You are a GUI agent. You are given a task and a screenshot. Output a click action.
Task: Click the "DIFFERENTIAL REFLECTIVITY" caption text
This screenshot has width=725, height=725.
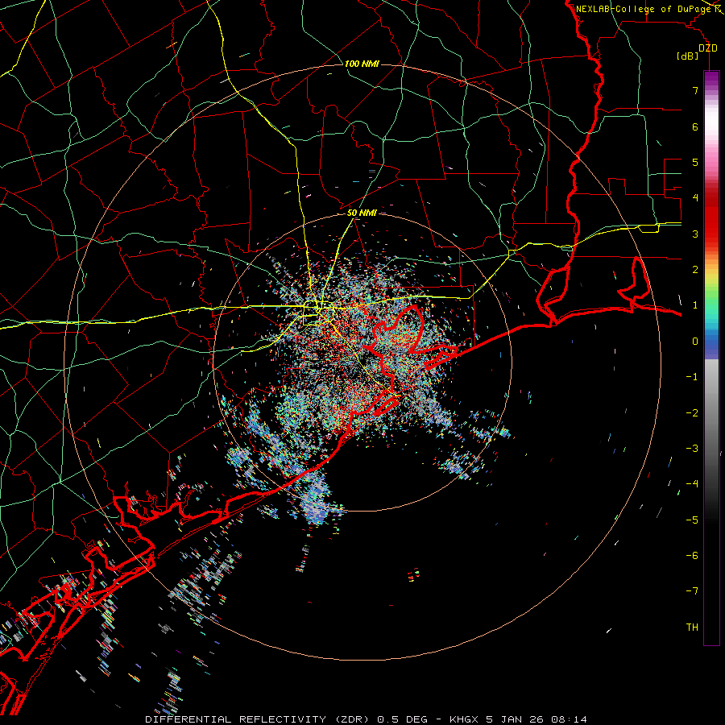[236, 719]
